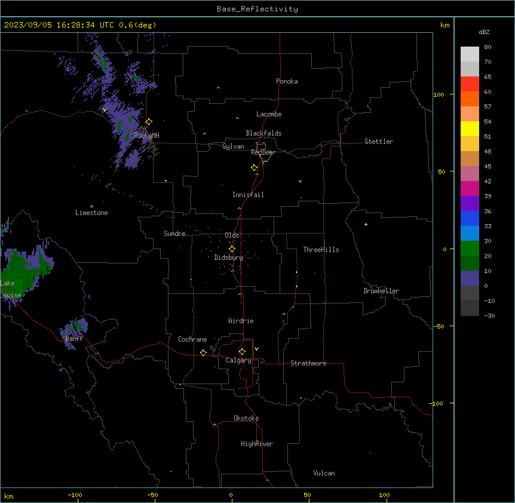The width and height of the screenshot is (515, 503).
Task: Click the Stettler city label
Action: pos(379,142)
